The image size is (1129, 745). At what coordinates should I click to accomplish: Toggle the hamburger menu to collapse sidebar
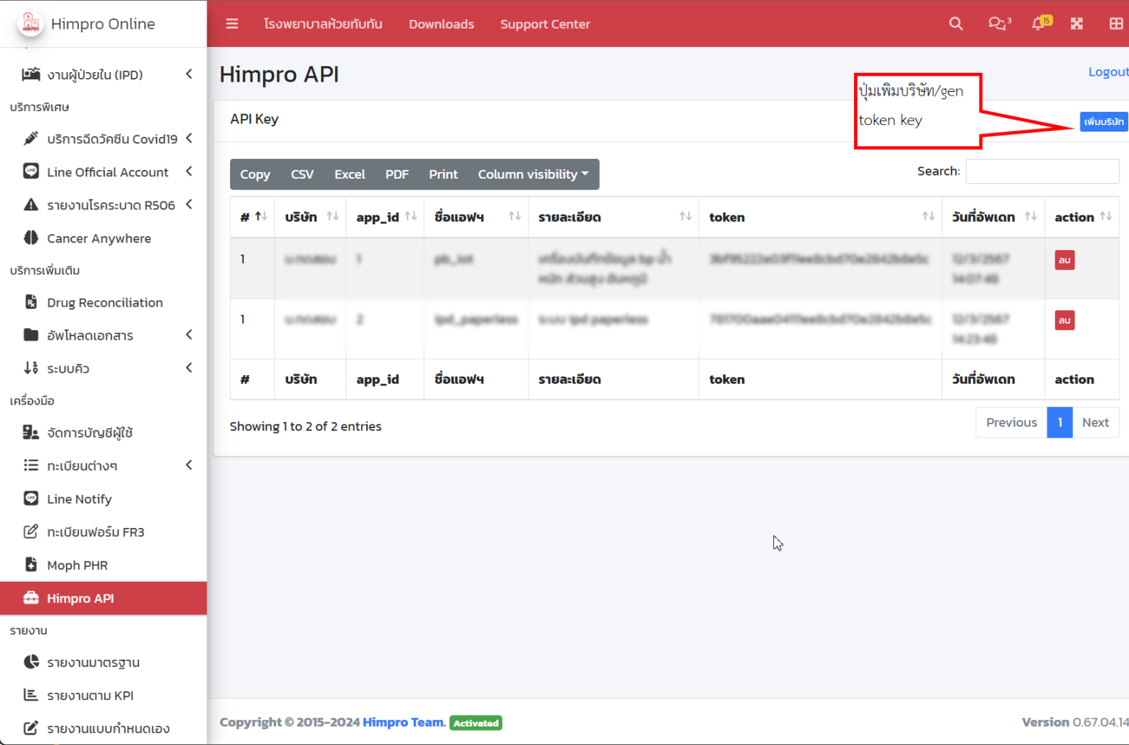coord(232,24)
